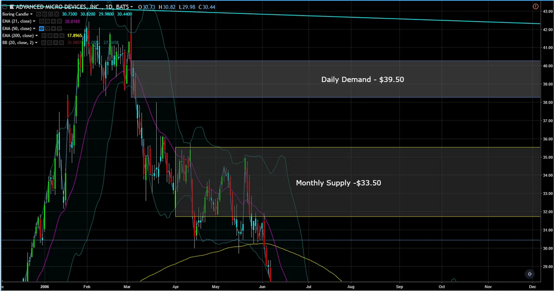554x291 pixels.
Task: Click the Boring Candle indicator label
Action: pyautogui.click(x=15, y=14)
